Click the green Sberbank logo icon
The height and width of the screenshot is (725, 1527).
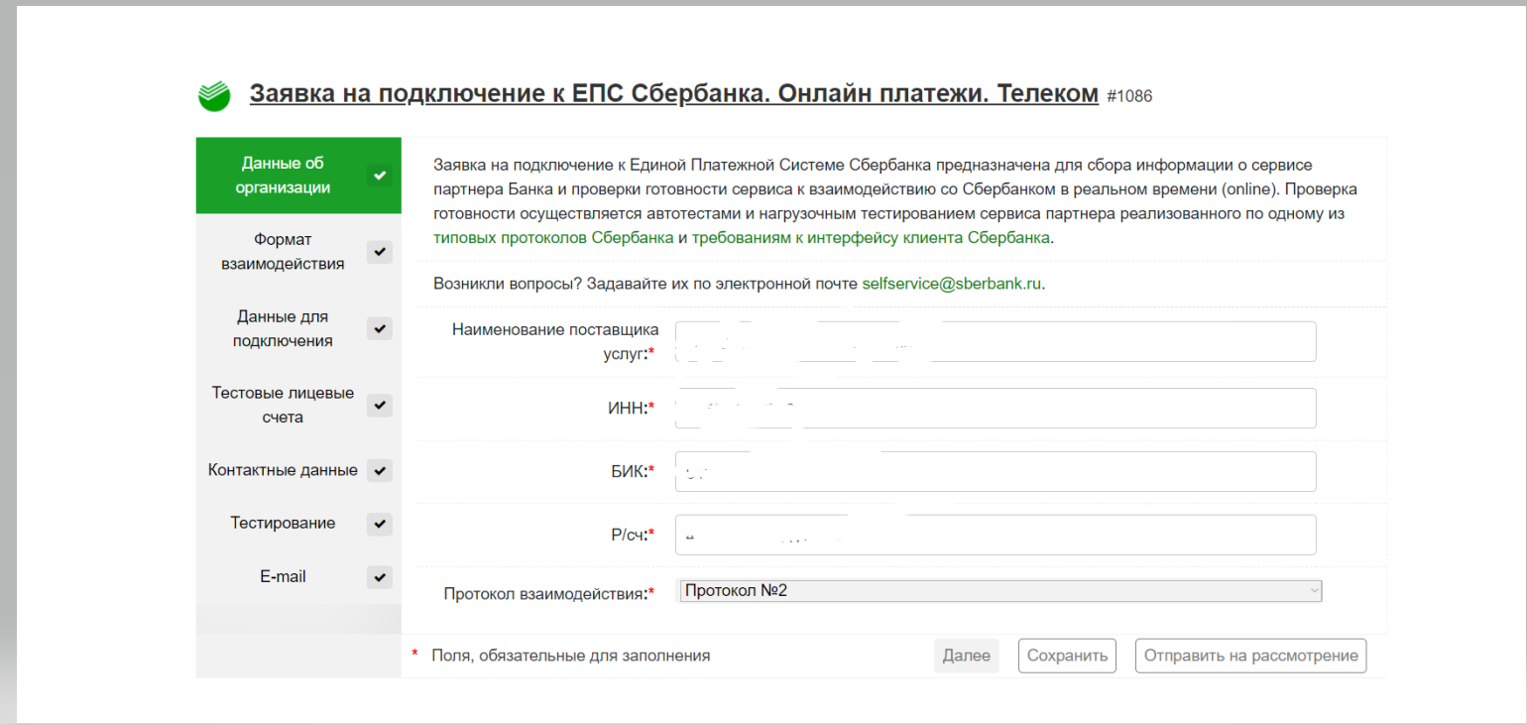[x=214, y=94]
